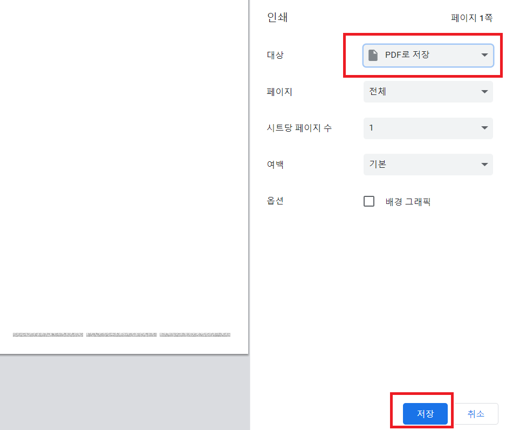Open the 페이지 dropdown showing '전체'
The image size is (506, 430).
point(428,92)
